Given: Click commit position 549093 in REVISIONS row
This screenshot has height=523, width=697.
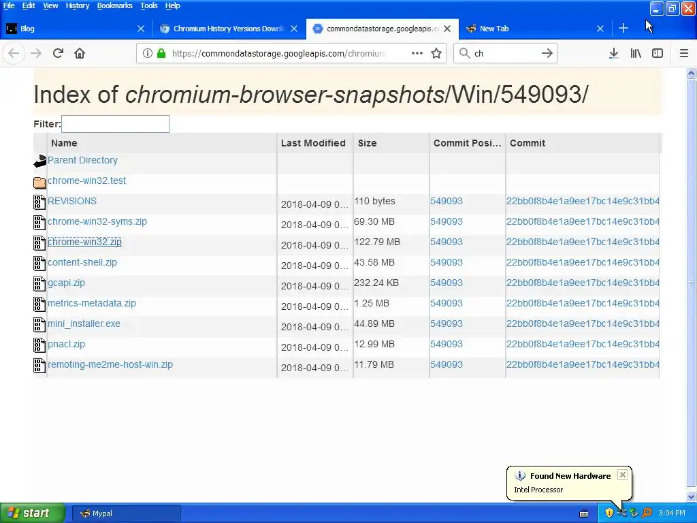Looking at the screenshot, I should pos(447,201).
